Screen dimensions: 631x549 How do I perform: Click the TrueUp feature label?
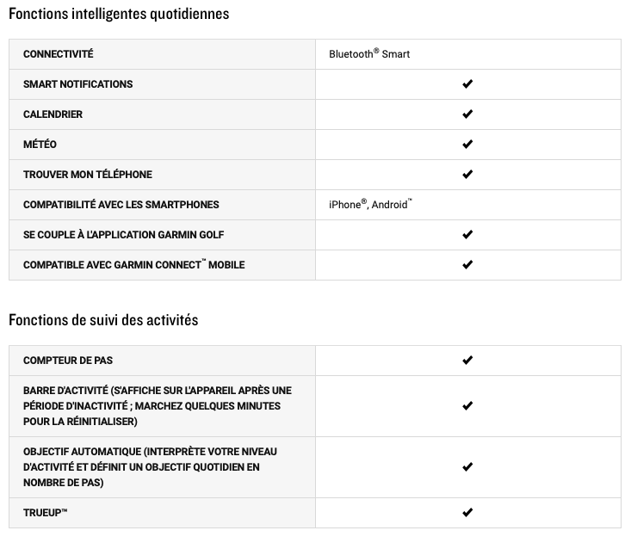tap(45, 512)
